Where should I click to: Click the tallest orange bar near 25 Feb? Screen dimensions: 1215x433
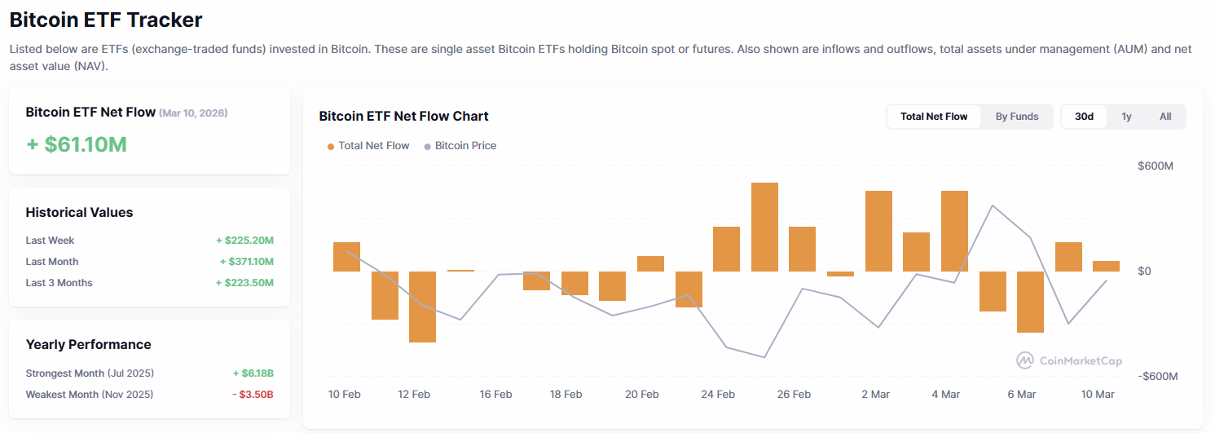coord(764,227)
